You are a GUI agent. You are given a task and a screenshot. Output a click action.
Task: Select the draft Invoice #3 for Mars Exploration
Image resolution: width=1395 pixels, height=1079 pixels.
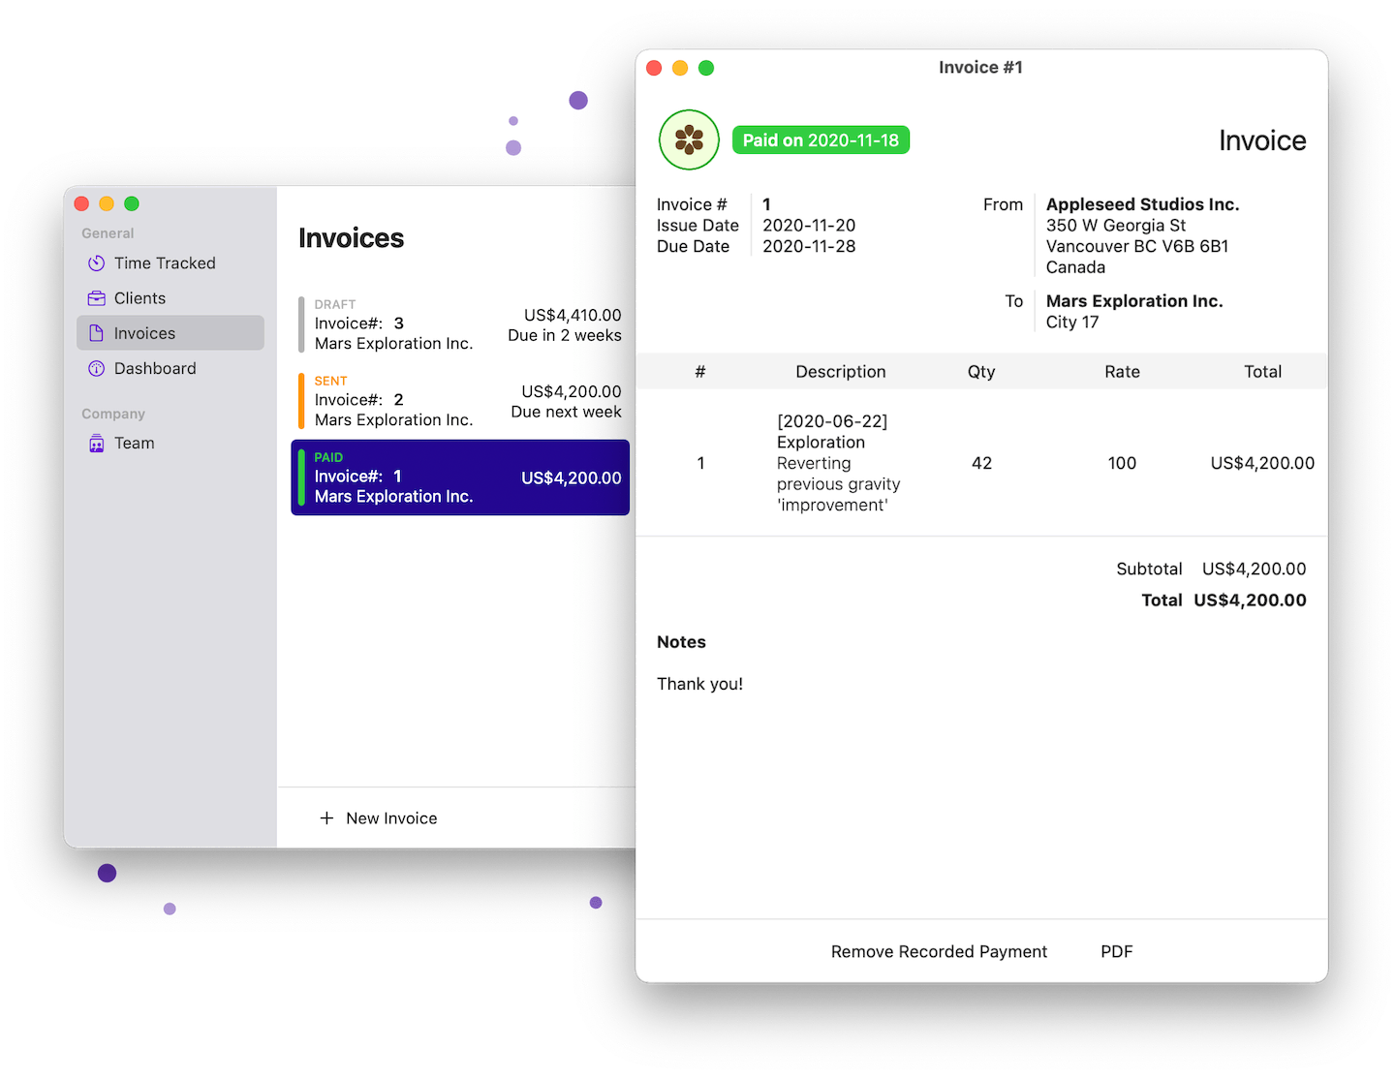click(x=460, y=324)
